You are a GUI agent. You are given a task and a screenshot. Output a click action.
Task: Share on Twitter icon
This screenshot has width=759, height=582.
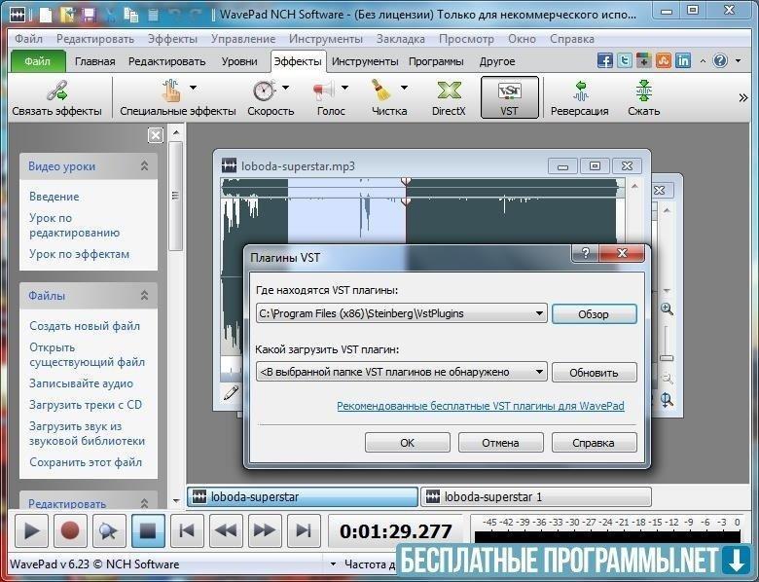[625, 60]
